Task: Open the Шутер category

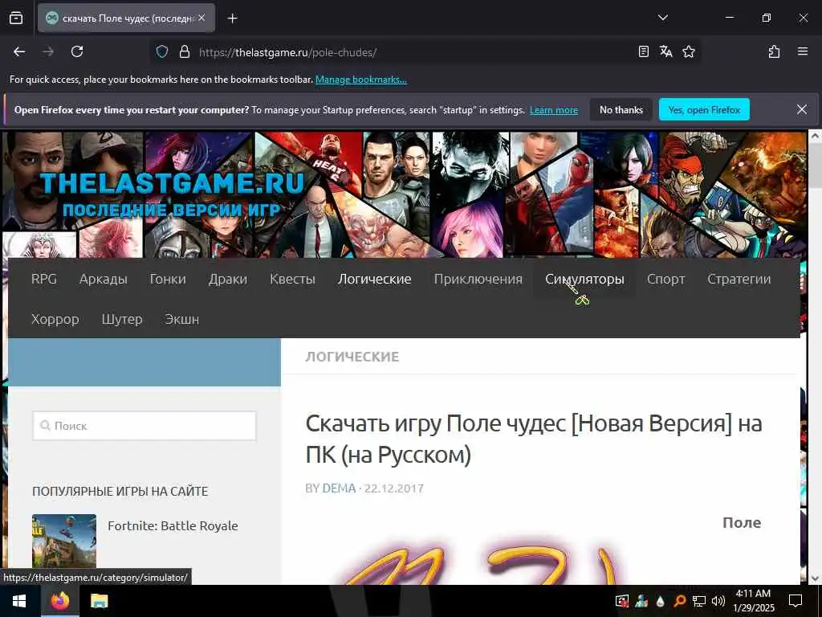Action: click(122, 319)
